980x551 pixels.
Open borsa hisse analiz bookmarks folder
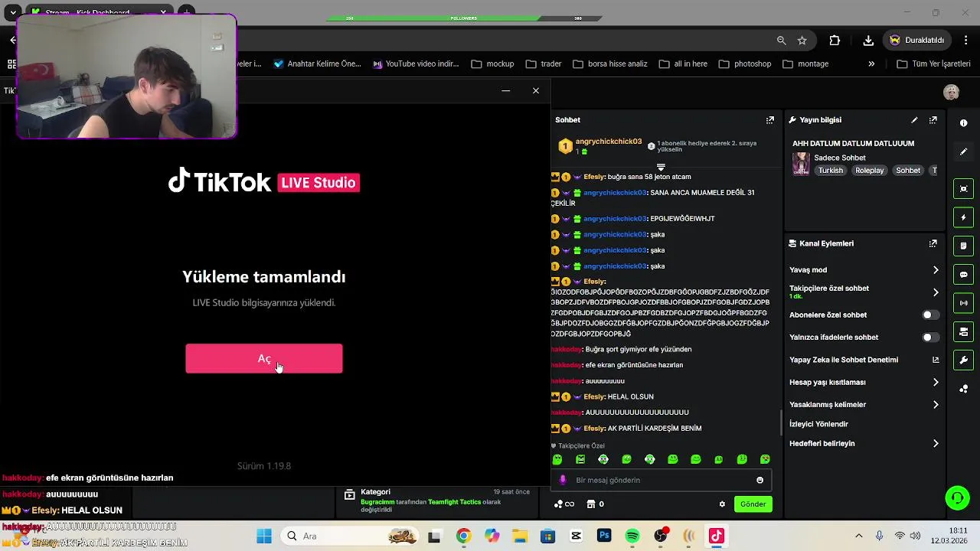[x=609, y=64]
